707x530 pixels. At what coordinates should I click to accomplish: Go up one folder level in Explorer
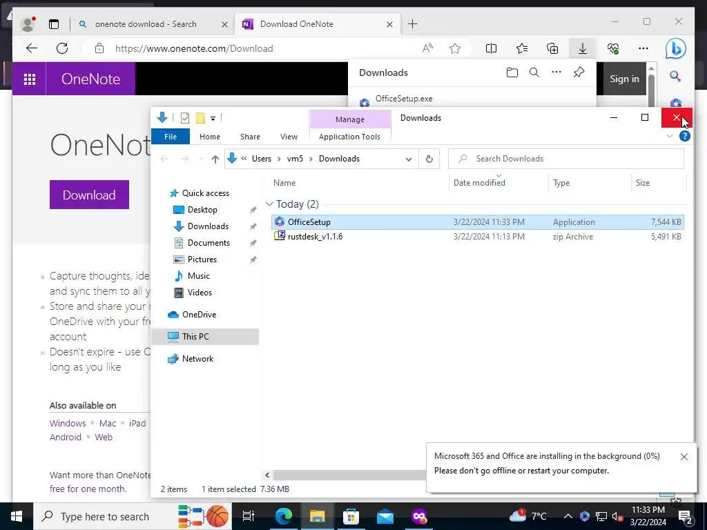click(x=215, y=159)
